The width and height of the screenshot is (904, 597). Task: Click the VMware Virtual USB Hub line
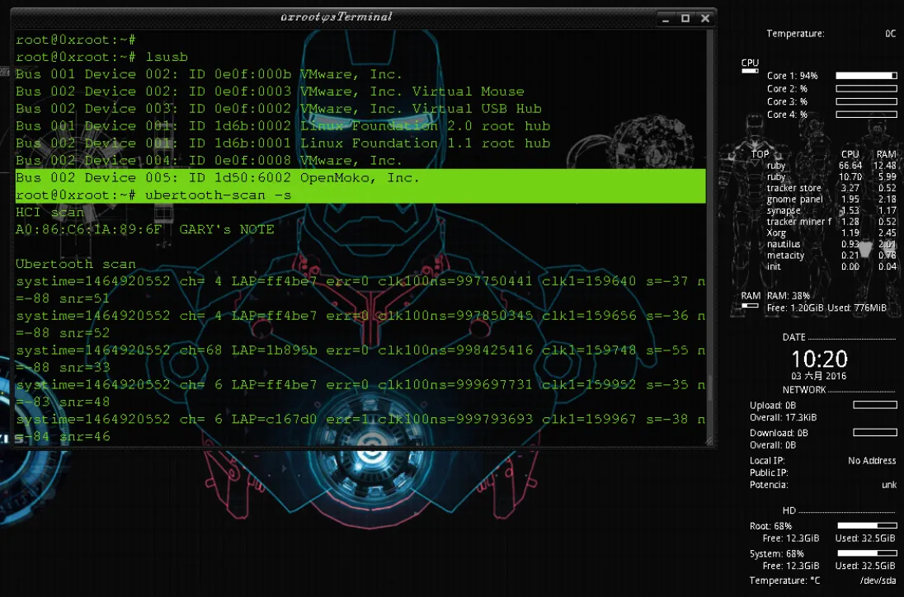coord(279,108)
